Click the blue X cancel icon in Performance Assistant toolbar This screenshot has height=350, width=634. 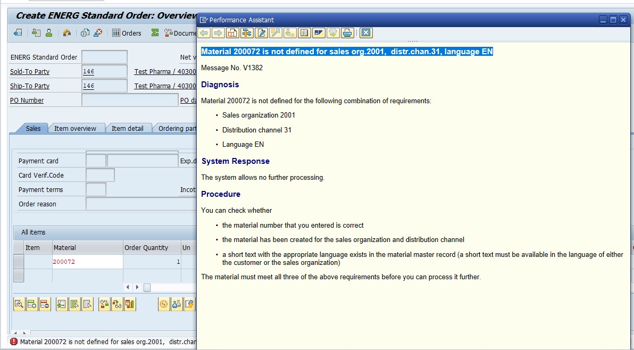click(x=366, y=33)
